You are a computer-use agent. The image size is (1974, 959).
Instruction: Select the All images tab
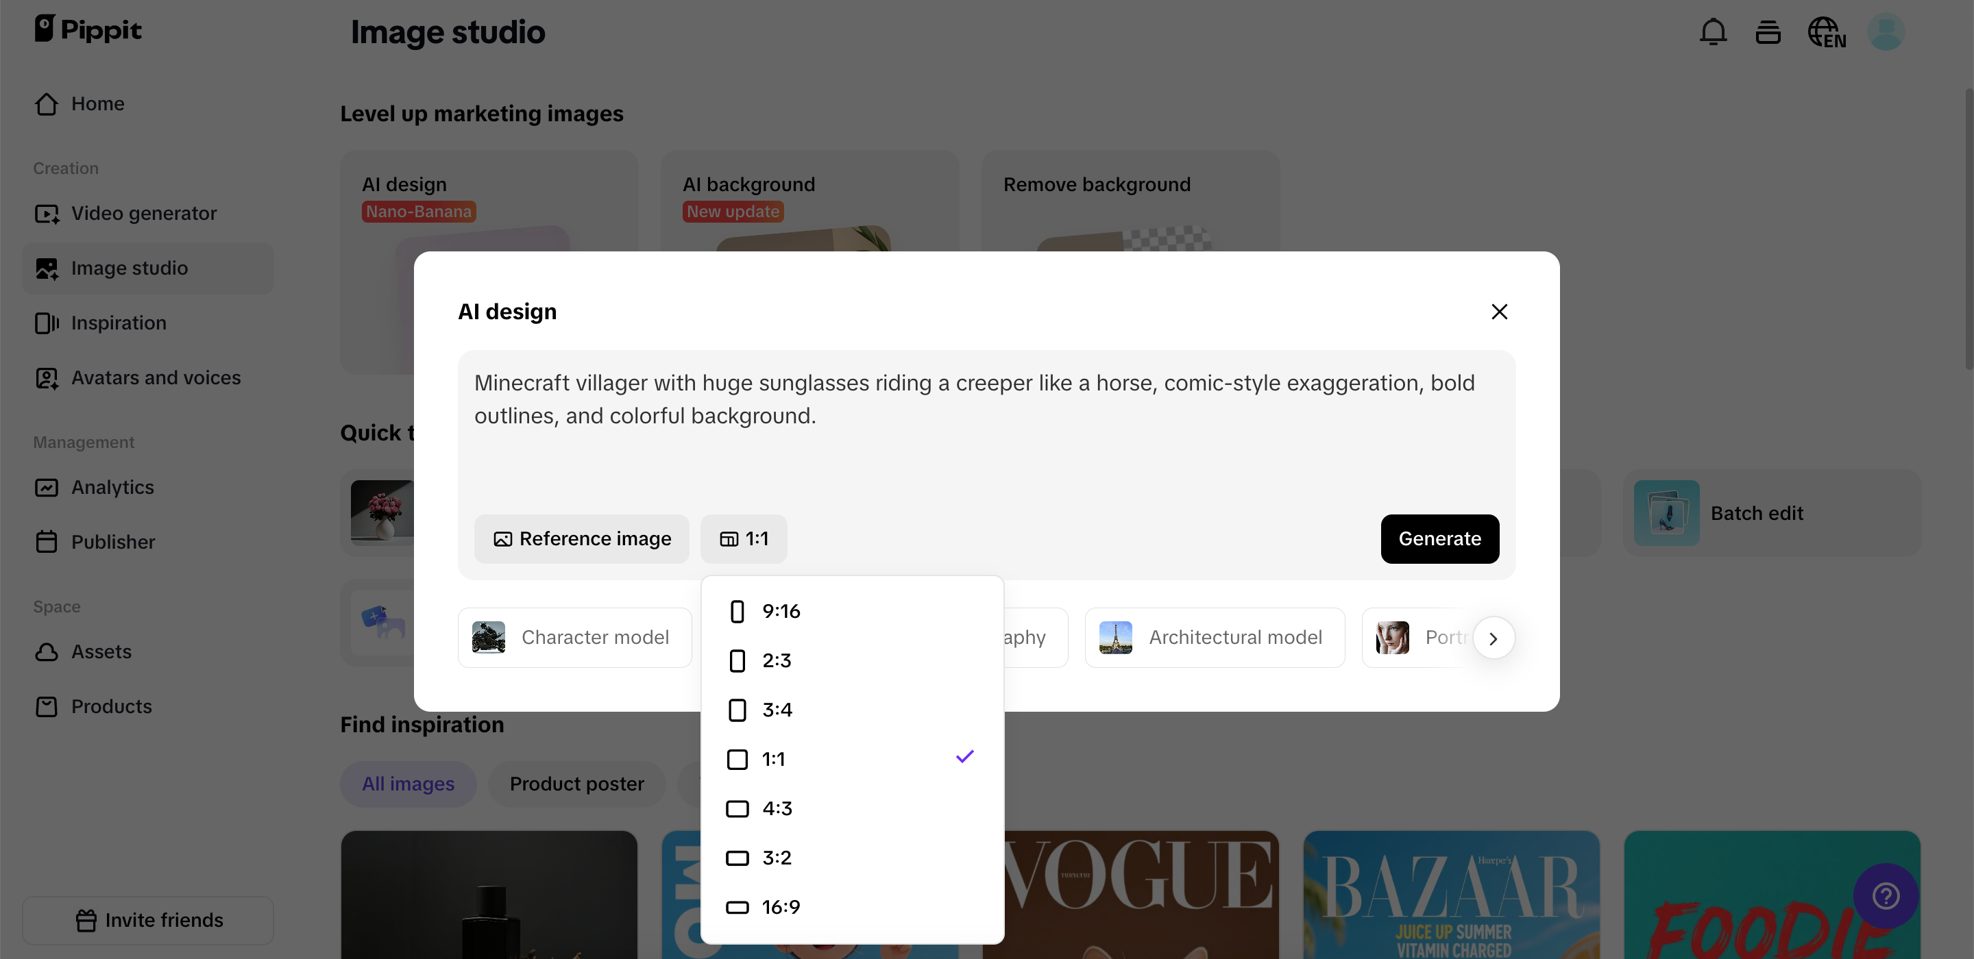pos(408,784)
